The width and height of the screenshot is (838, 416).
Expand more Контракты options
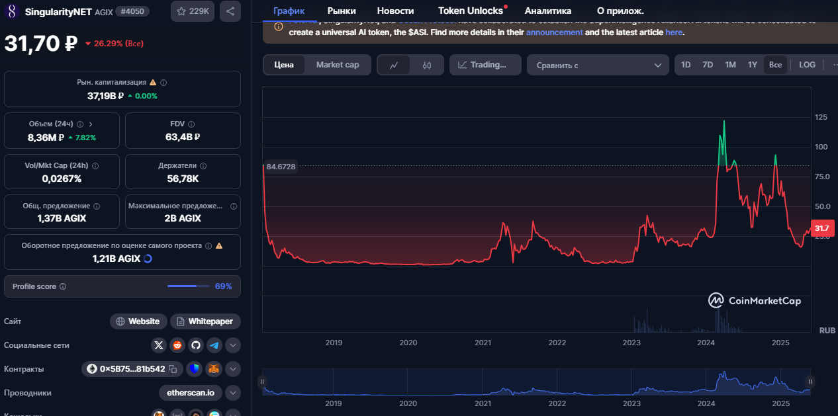[x=233, y=369]
